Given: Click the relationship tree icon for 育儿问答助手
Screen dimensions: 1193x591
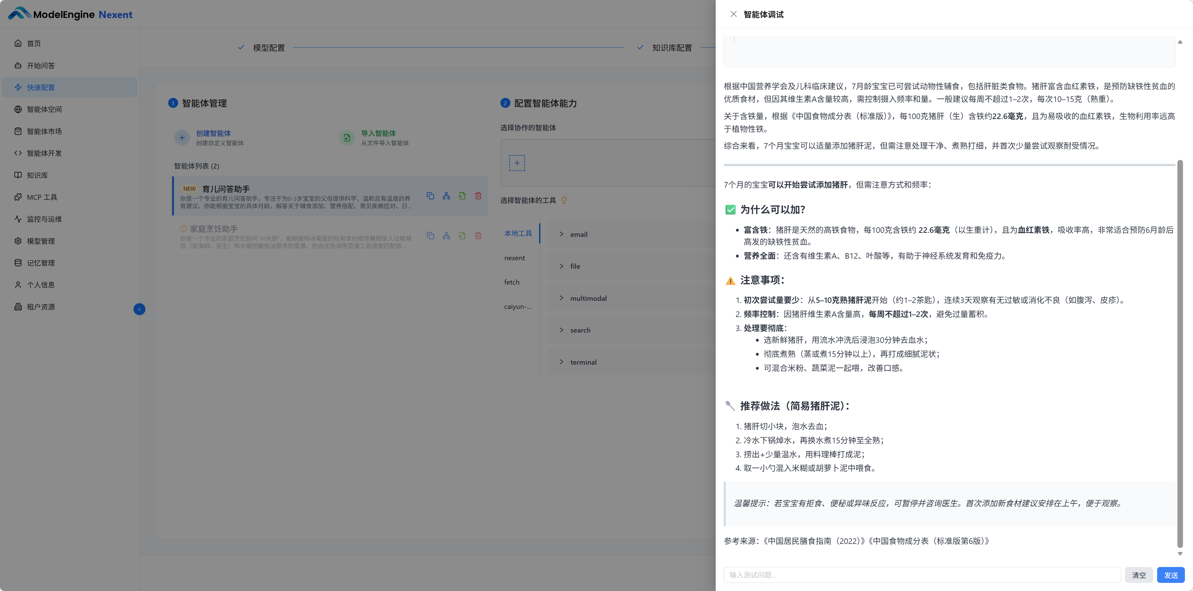Looking at the screenshot, I should click(x=446, y=196).
